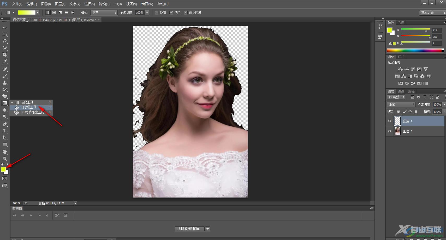Open the 滤镜(T) menu
Image resolution: width=446 pixels, height=240 pixels.
(x=104, y=4)
